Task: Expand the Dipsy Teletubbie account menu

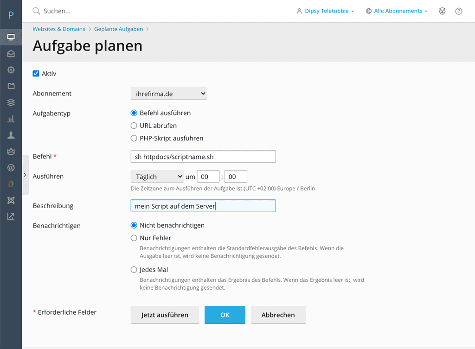Action: point(326,11)
